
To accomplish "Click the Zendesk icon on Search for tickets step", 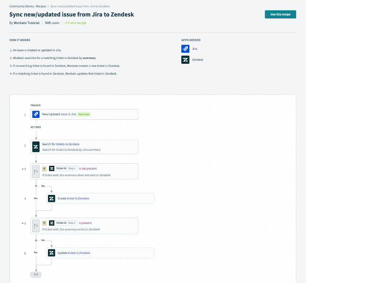I will [36, 146].
